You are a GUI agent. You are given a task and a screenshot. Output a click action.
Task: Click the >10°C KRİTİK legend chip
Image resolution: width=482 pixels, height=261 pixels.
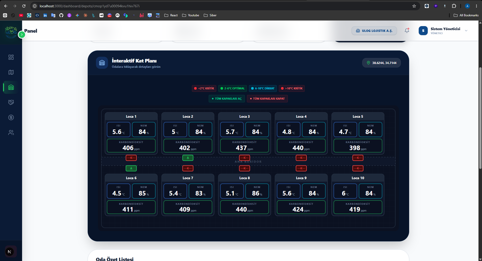tap(292, 88)
